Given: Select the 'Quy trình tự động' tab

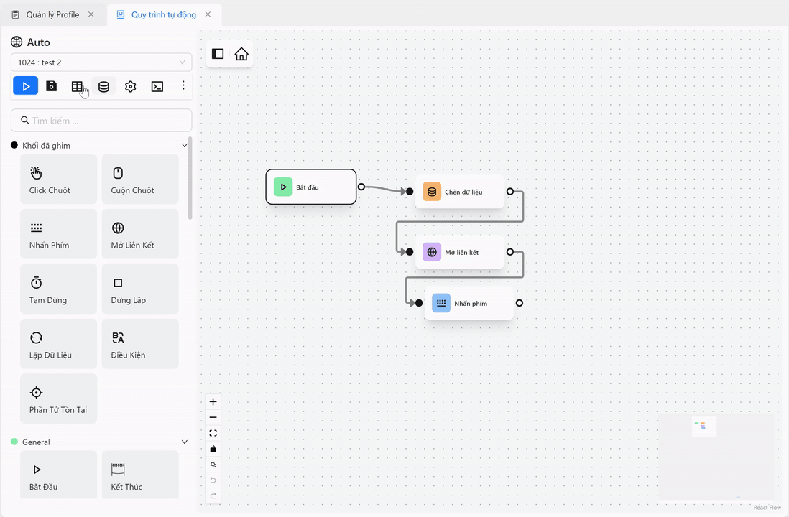Looking at the screenshot, I should pos(164,14).
